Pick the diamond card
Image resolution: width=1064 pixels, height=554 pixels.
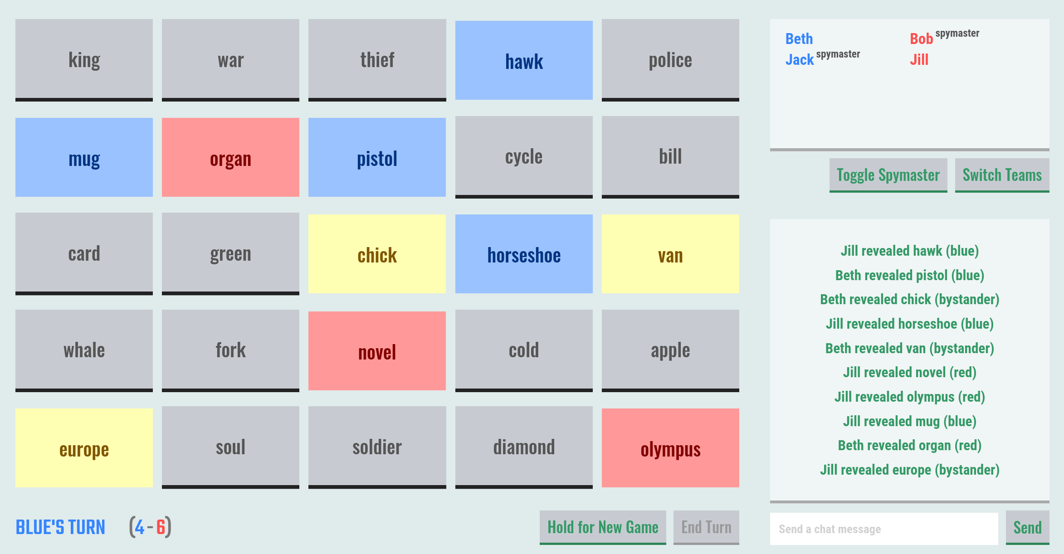coord(524,447)
